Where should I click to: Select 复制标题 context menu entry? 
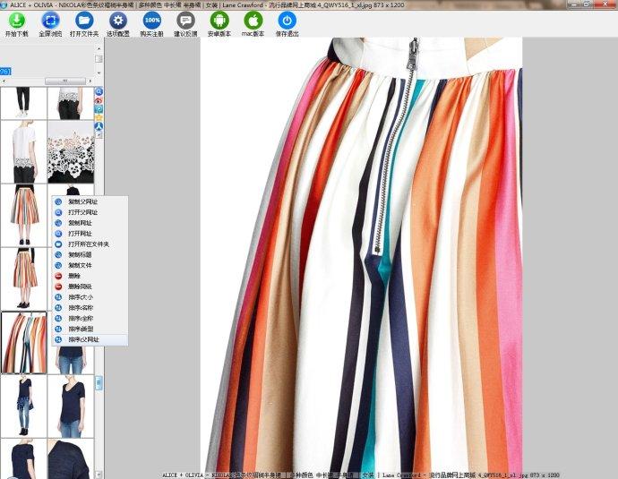point(90,255)
